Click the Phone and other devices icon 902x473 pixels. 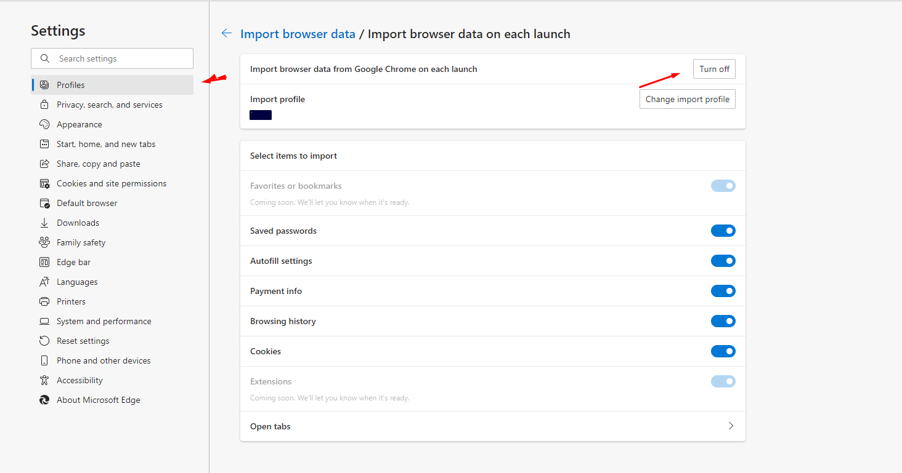click(x=44, y=360)
